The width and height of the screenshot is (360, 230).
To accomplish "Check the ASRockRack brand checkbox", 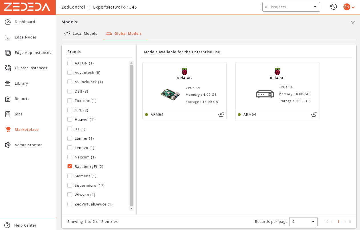I will click(70, 82).
